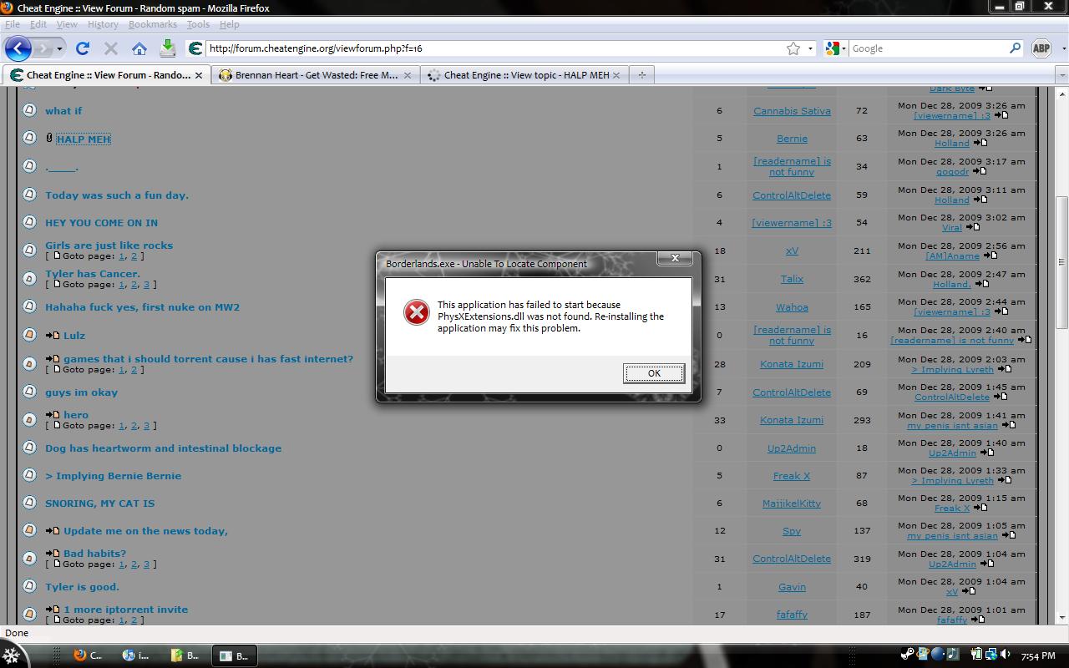Reload the current forum page

83,48
